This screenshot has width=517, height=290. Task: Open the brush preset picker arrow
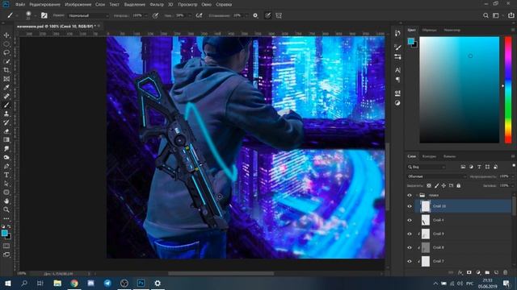coord(35,15)
